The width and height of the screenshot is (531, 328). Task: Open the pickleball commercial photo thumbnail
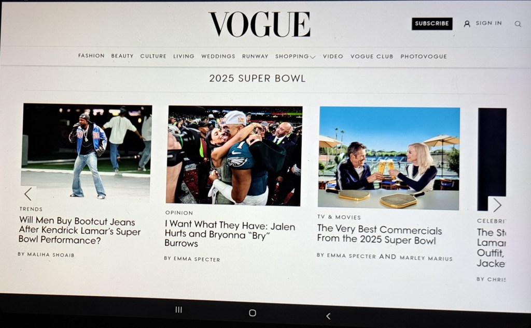click(389, 158)
